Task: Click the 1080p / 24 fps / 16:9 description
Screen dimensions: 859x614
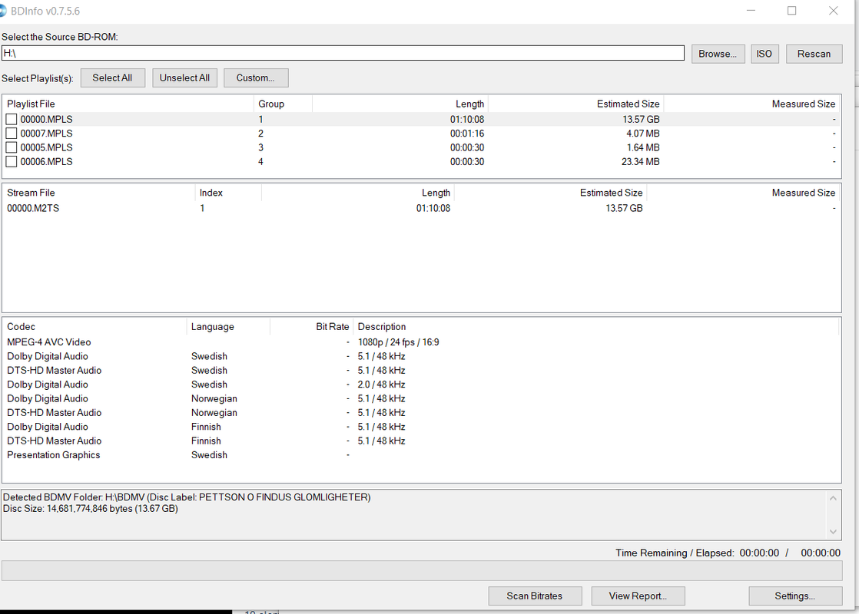Action: (398, 342)
